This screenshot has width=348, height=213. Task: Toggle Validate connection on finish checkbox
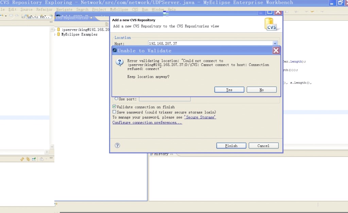click(114, 107)
